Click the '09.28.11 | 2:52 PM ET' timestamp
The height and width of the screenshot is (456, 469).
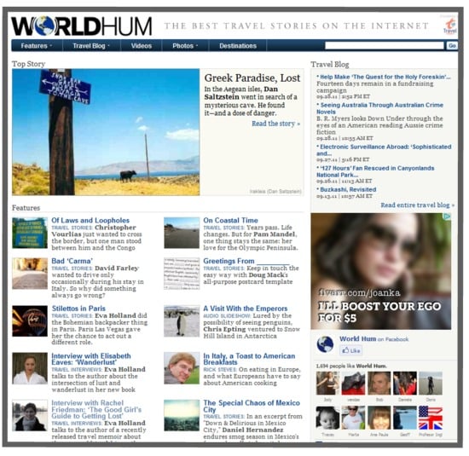[343, 96]
